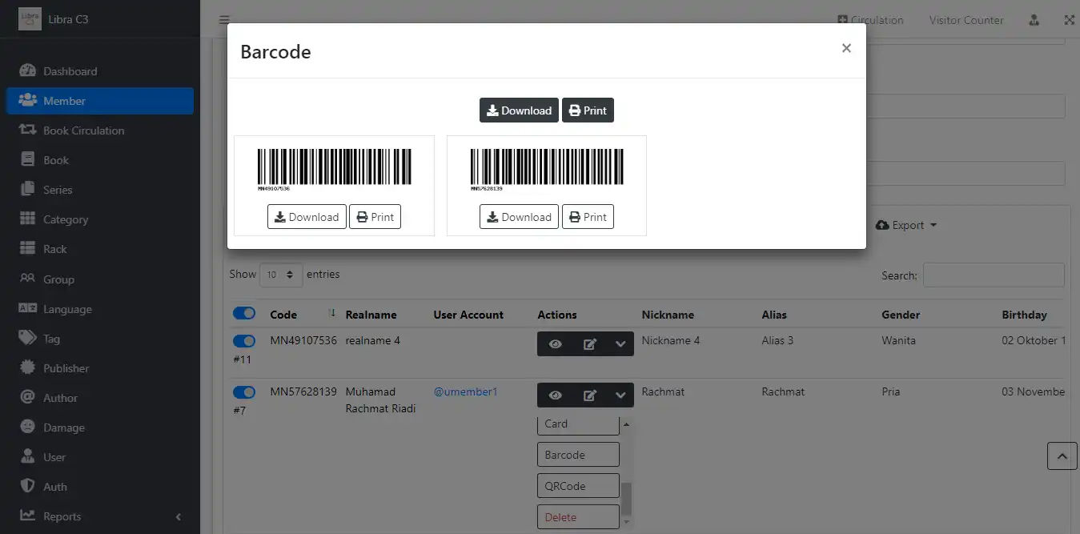This screenshot has height=534, width=1080.
Task: Toggle the select-all switch in table header
Action: point(244,314)
